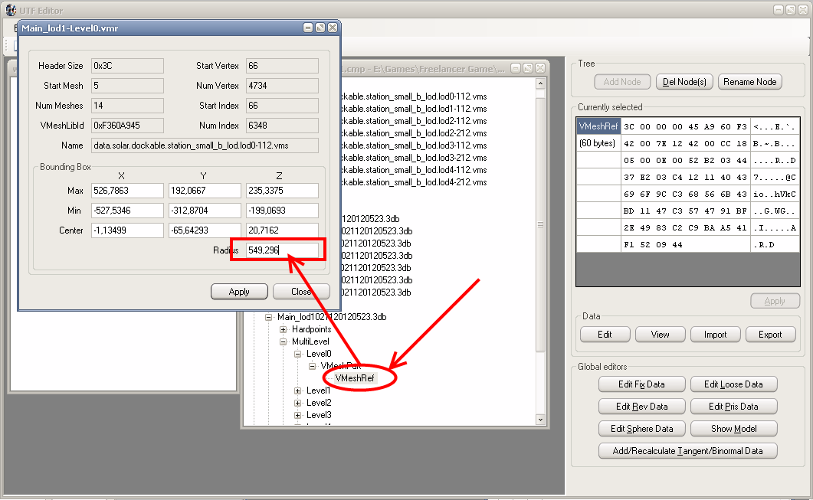Click the Rename Node button

749,82
